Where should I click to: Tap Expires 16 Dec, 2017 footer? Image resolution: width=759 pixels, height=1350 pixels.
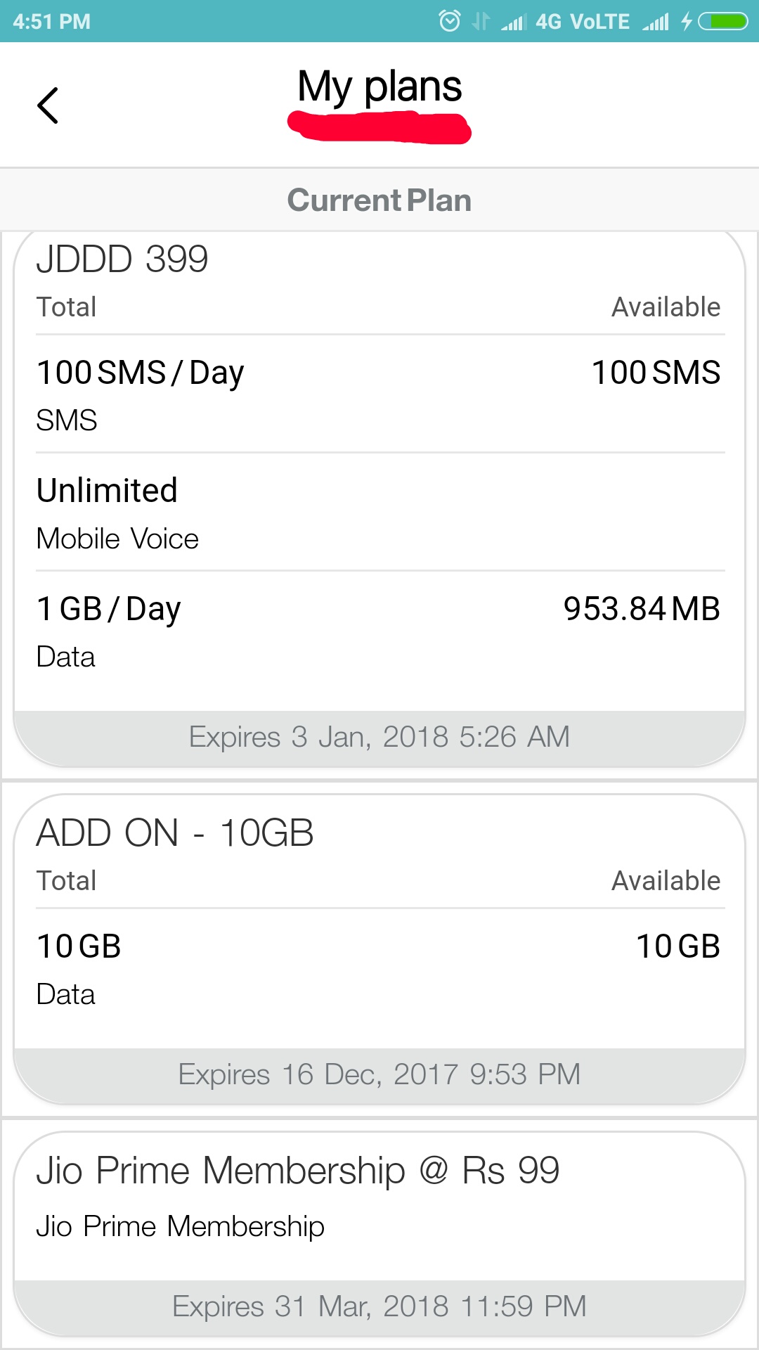379,1074
